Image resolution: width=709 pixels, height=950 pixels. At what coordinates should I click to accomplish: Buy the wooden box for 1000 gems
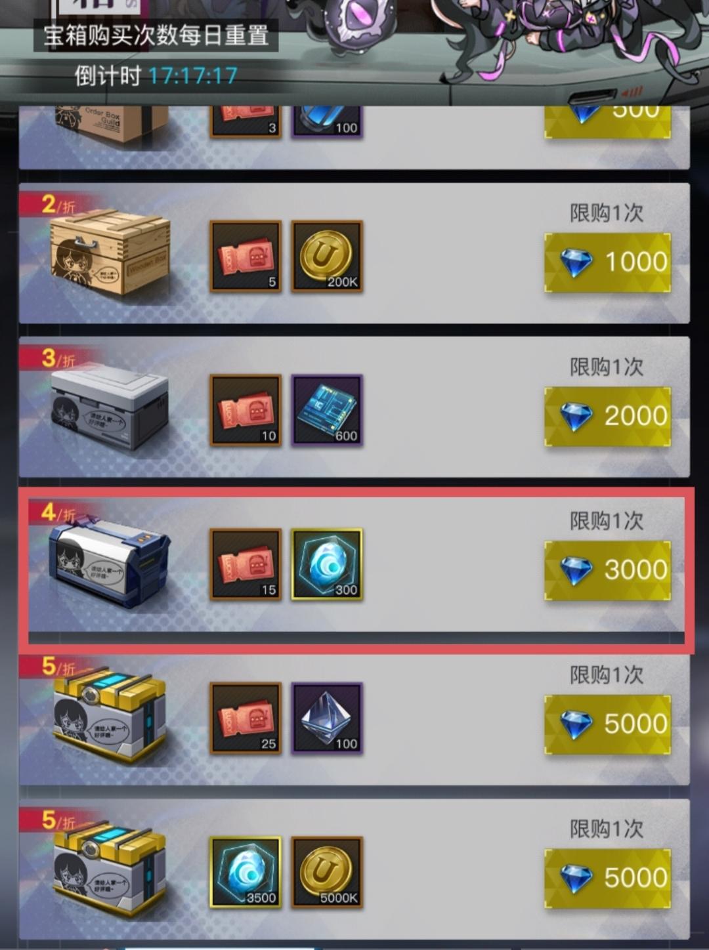coord(608,262)
